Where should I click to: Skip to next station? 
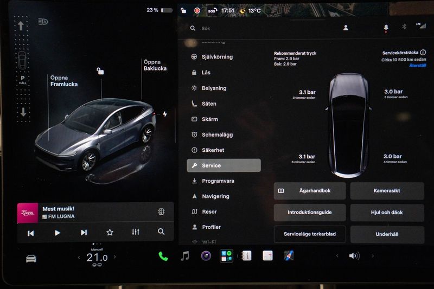coord(84,233)
